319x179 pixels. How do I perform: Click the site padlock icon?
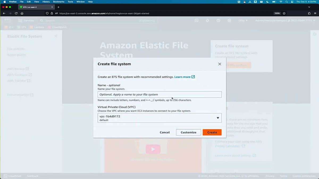pos(52,13)
